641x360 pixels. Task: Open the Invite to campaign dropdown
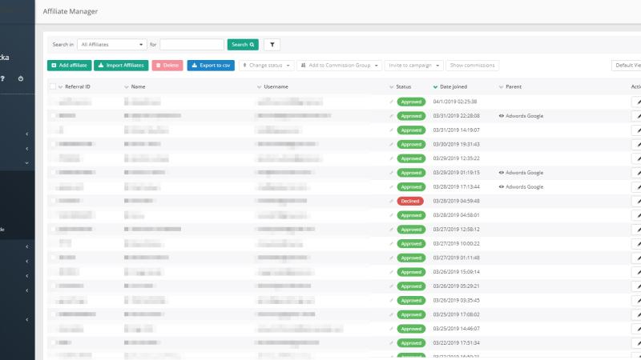point(413,66)
